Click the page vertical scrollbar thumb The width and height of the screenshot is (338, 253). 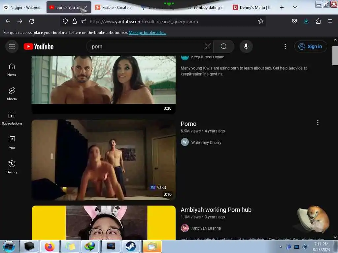335,55
